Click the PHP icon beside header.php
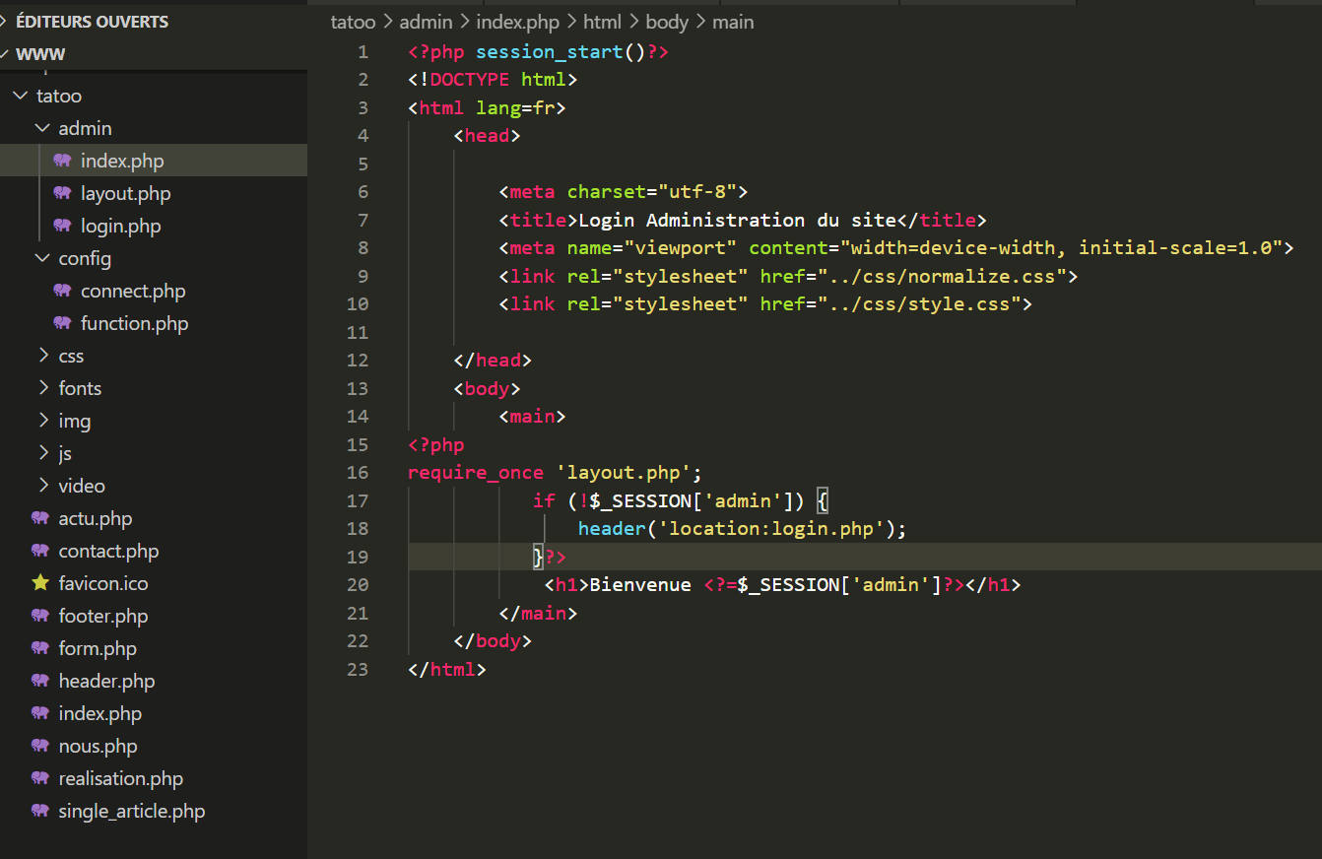1322x859 pixels. (40, 681)
